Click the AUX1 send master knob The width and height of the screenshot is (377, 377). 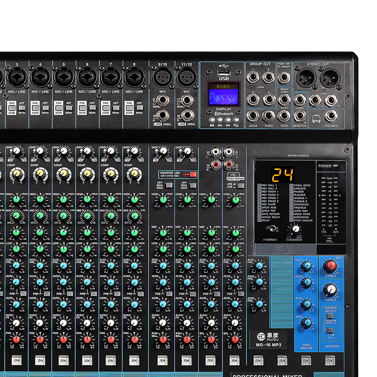click(307, 266)
